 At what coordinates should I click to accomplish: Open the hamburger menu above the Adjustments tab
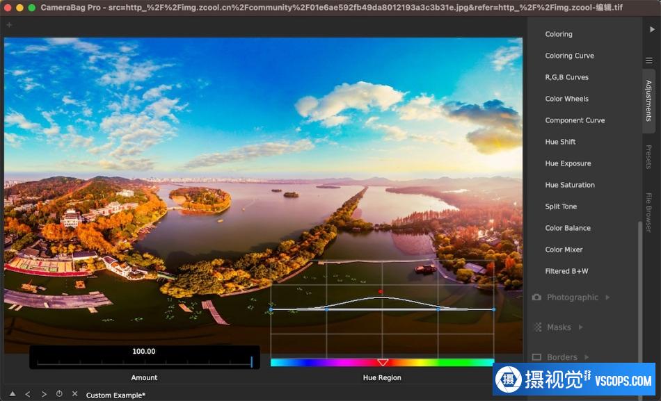(648, 60)
